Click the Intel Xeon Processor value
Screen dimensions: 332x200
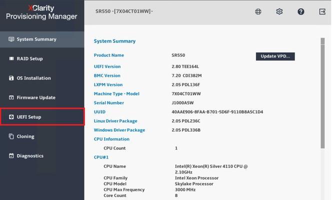[196, 178]
